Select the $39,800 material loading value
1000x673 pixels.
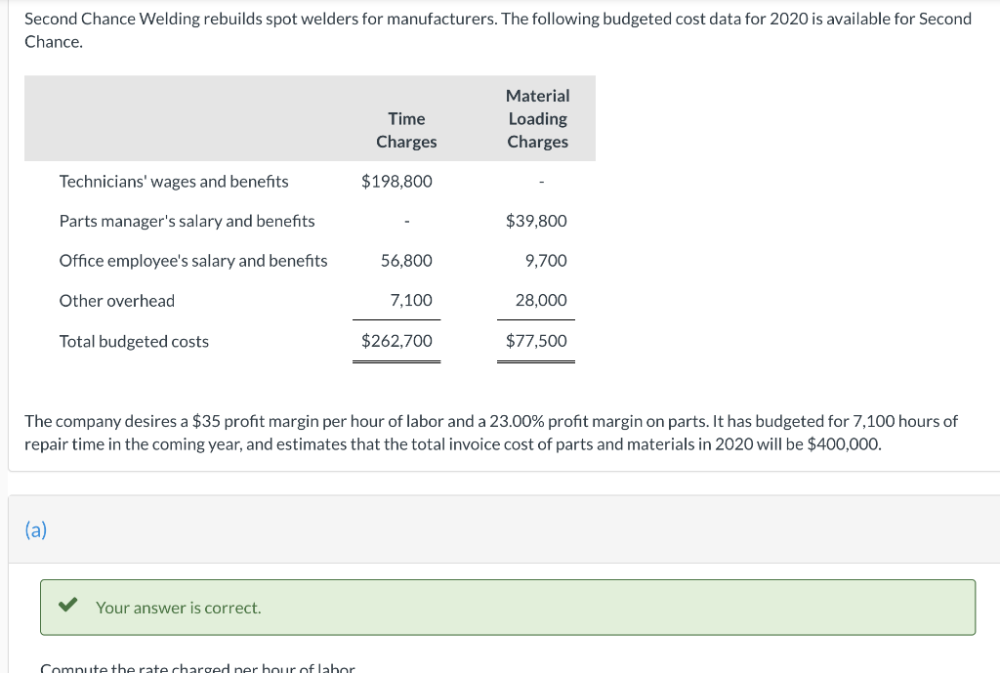pyautogui.click(x=536, y=222)
